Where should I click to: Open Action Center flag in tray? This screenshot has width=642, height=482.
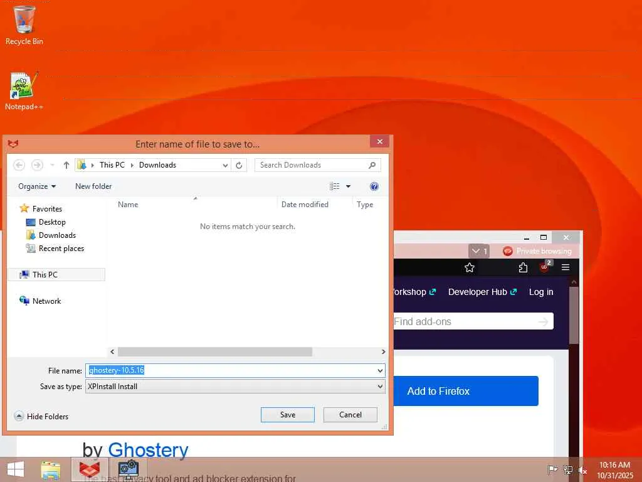(x=552, y=469)
